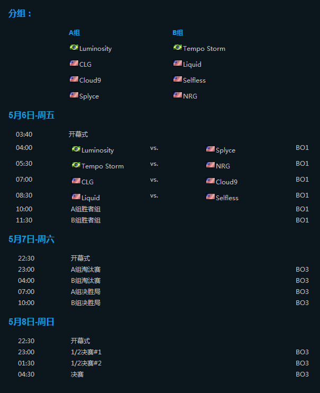Click Tempo Storm in the 05:30 match
This screenshot has width=320, height=393.
pyautogui.click(x=103, y=166)
